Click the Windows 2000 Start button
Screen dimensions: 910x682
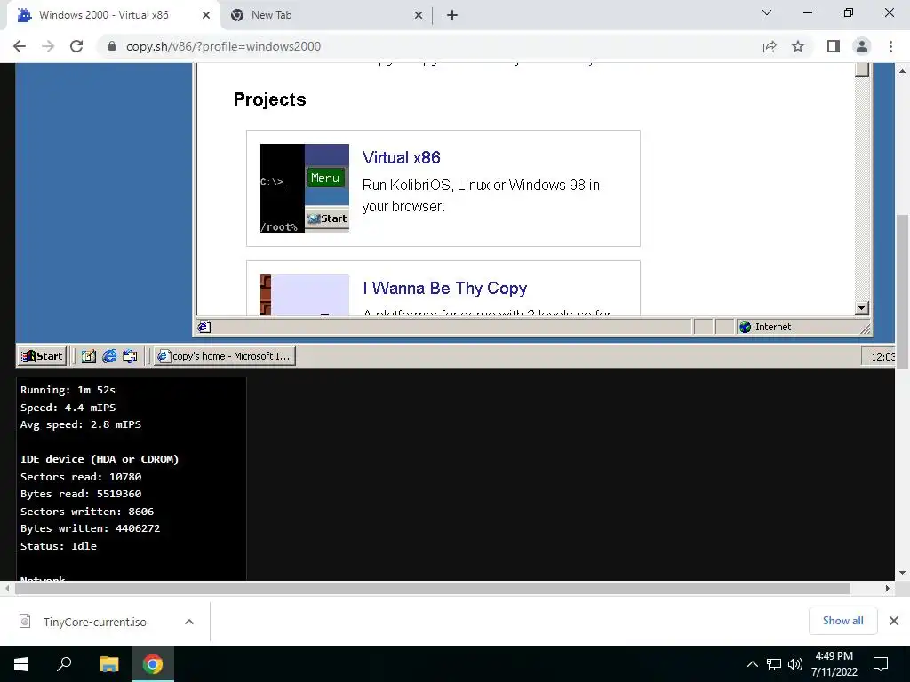(42, 356)
